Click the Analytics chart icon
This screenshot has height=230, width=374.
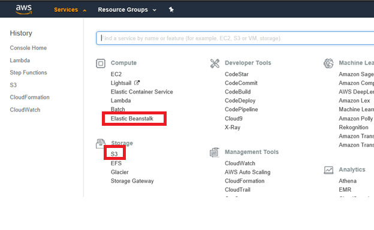[328, 170]
